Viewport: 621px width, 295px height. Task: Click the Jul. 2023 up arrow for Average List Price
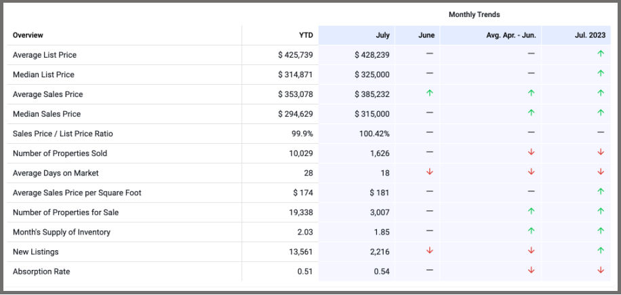pos(601,54)
